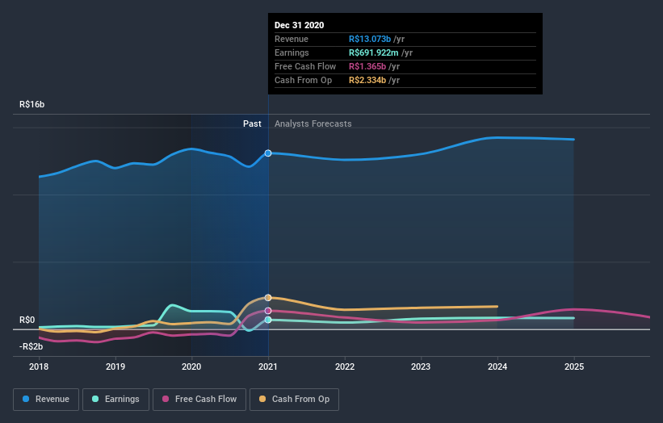Click the R$1.365b free cash flow value

click(x=367, y=66)
